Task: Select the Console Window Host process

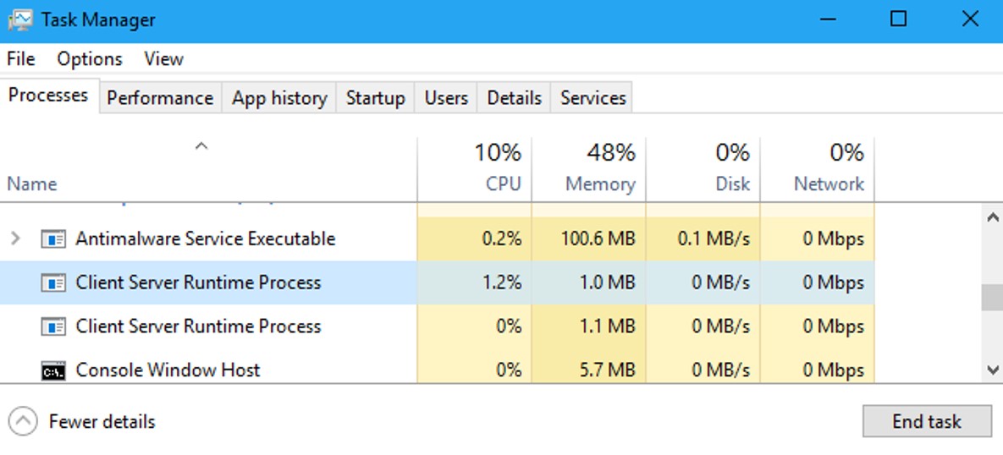Action: (x=437, y=370)
